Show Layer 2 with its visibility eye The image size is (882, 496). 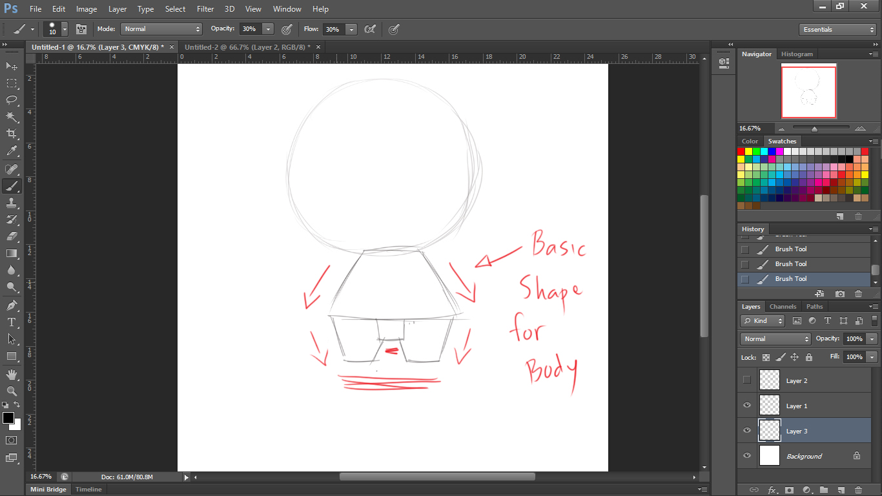[x=746, y=380]
